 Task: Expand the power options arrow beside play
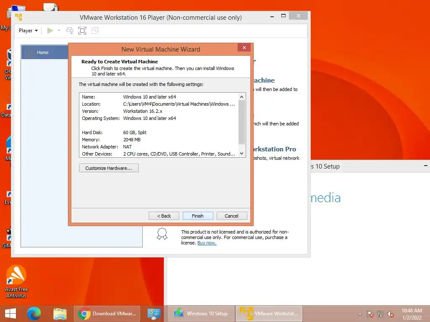(x=59, y=30)
